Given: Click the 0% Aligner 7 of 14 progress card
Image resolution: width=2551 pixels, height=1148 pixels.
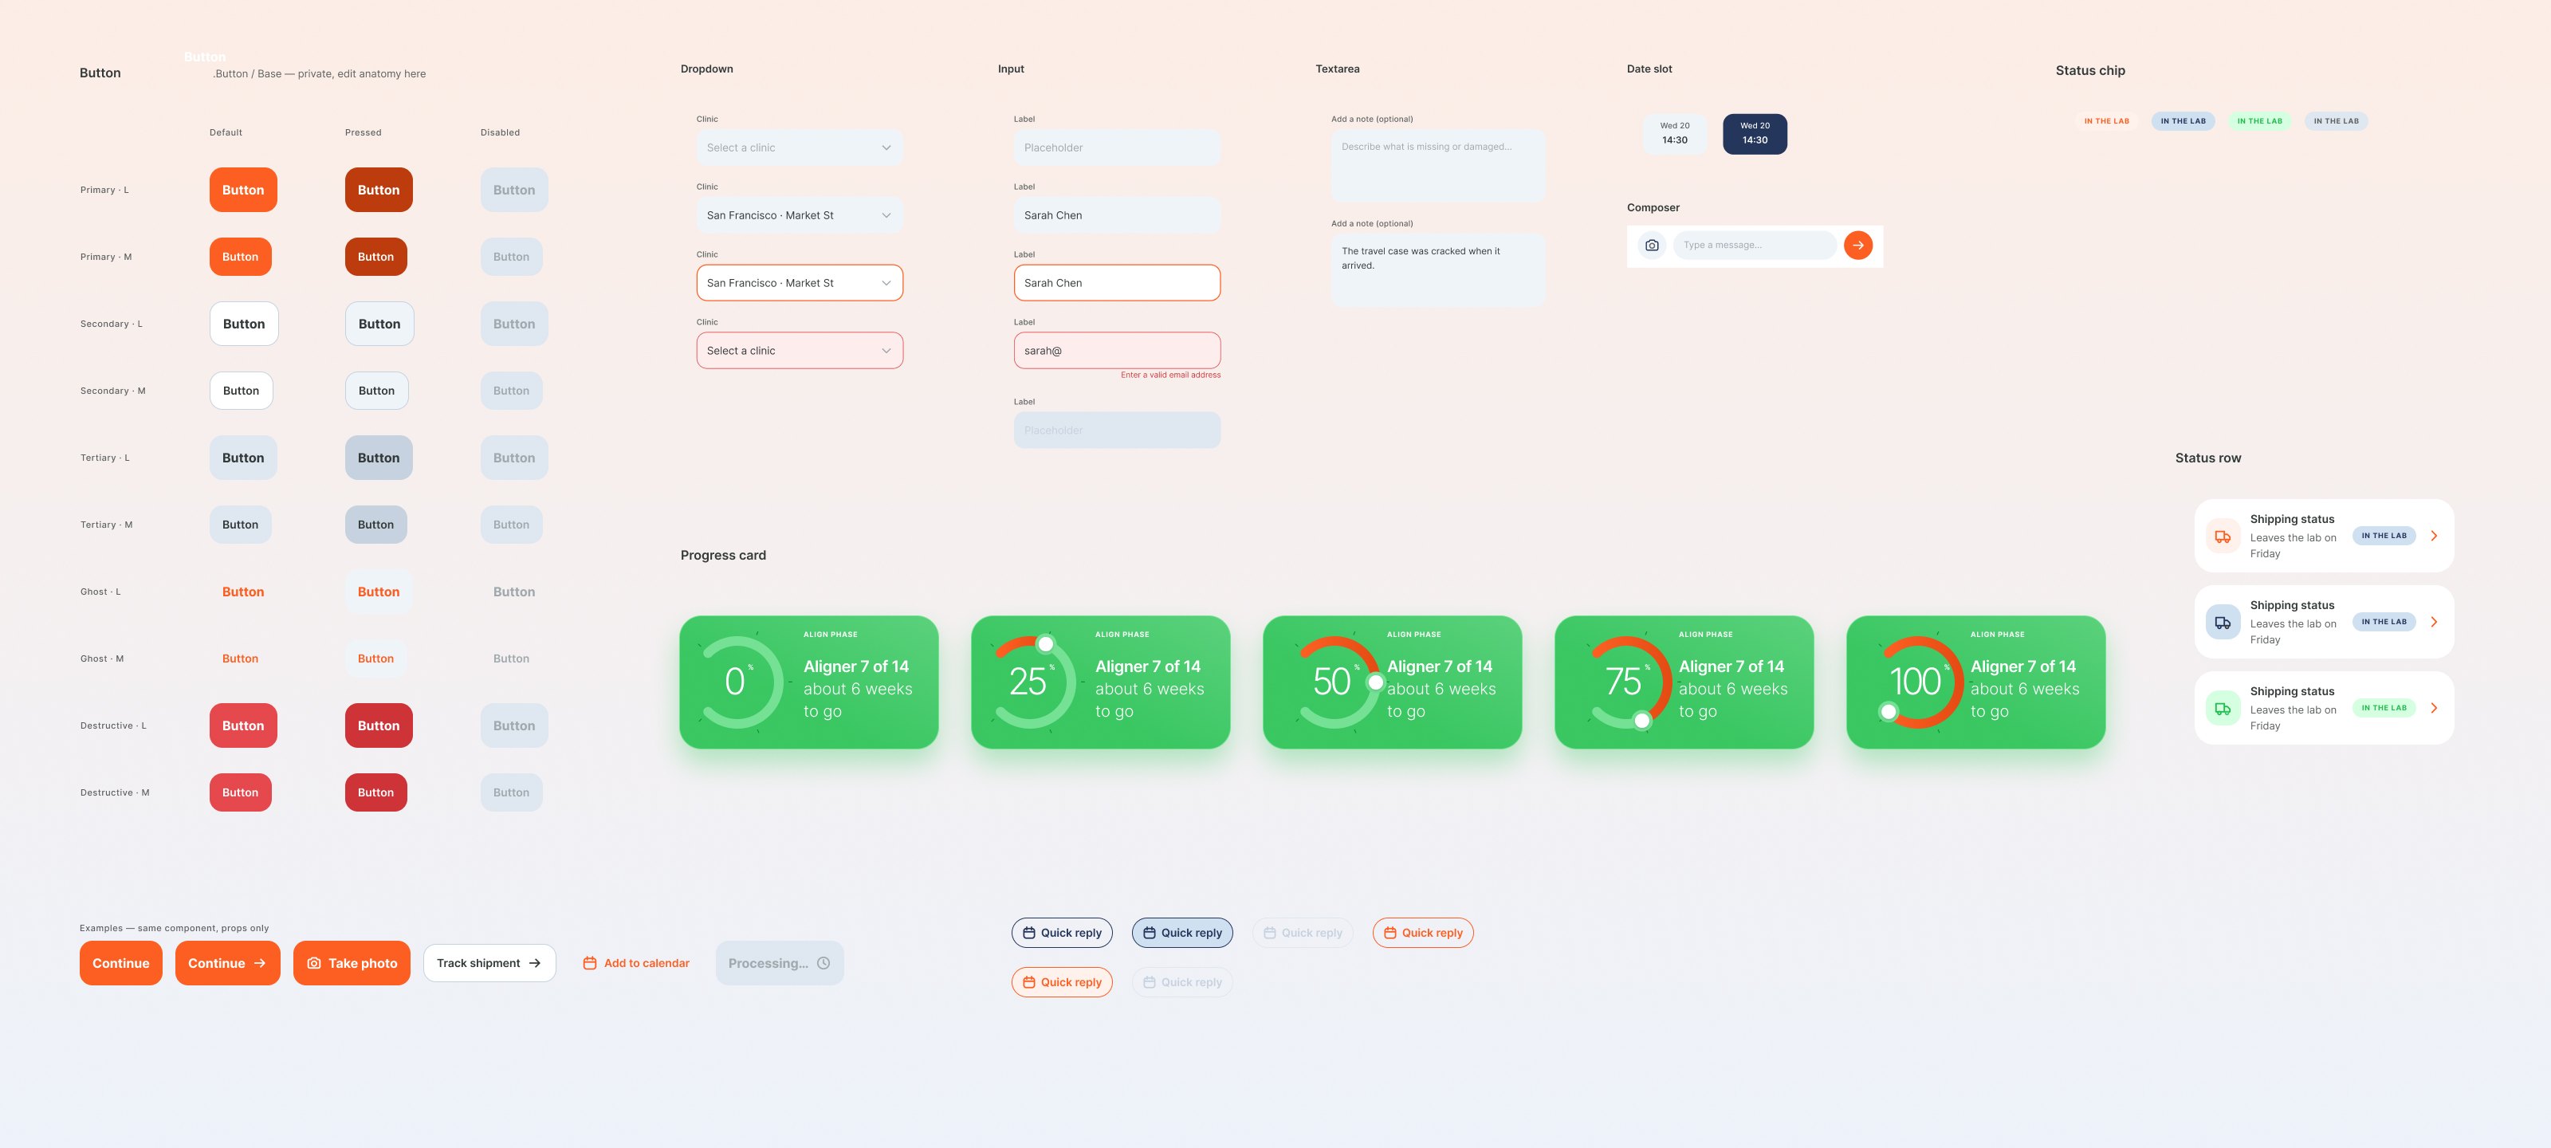Looking at the screenshot, I should [808, 682].
